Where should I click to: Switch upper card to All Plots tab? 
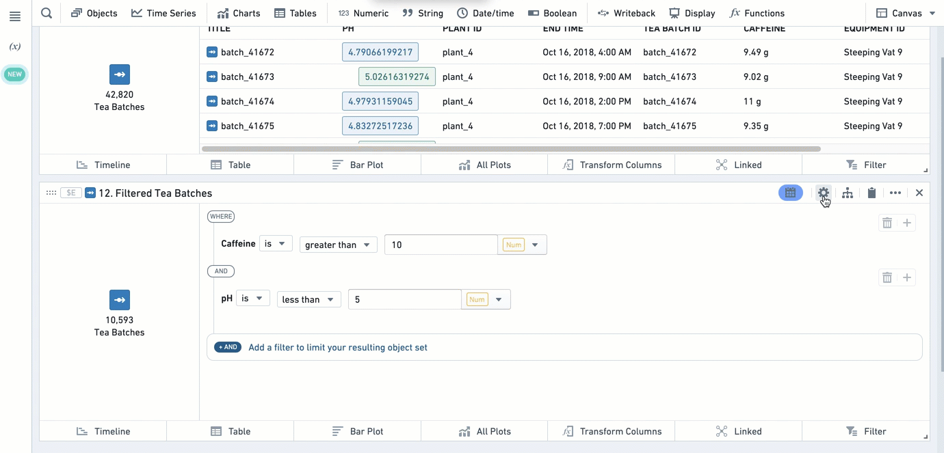click(x=484, y=165)
